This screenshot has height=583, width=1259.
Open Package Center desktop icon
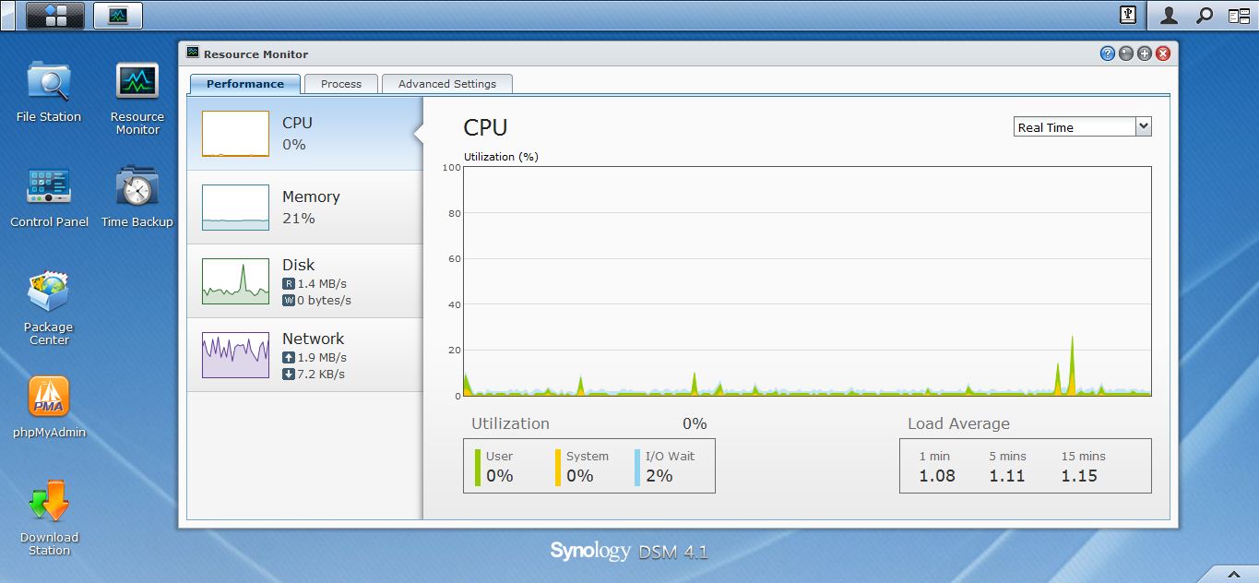click(x=49, y=293)
